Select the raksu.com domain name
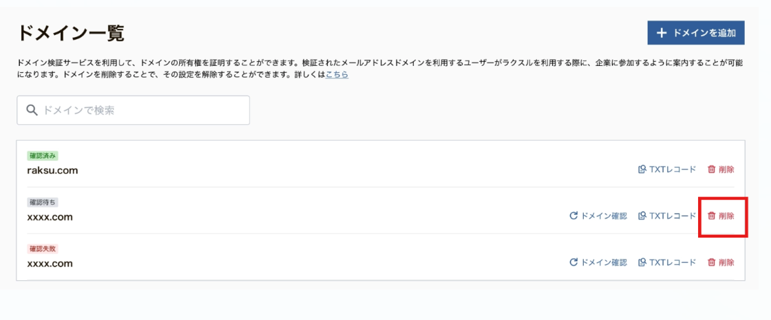This screenshot has width=771, height=320. [52, 171]
